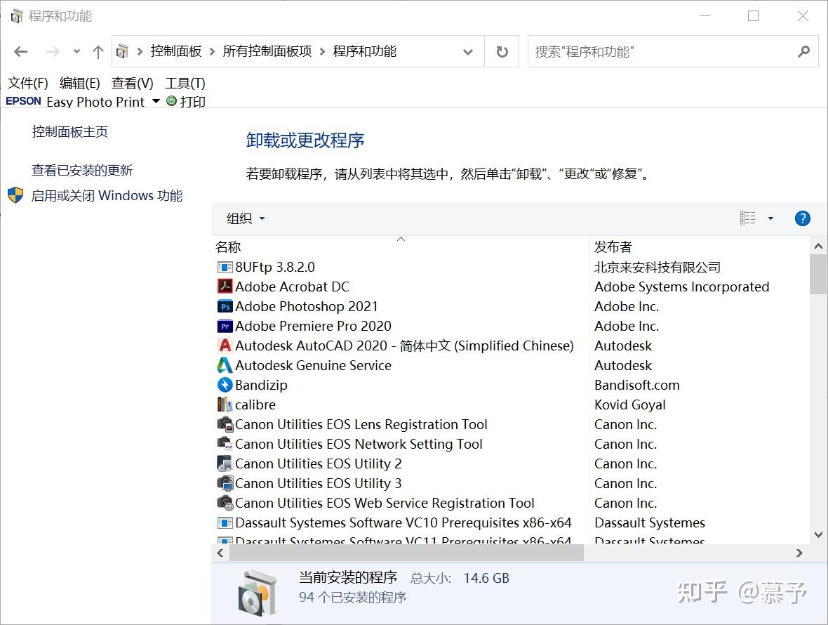The height and width of the screenshot is (625, 828).
Task: Click the horizontal scrollbar right arrow
Action: tap(799, 553)
